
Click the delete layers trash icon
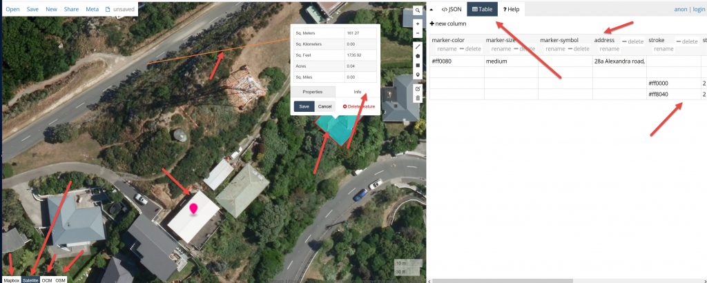coord(418,98)
